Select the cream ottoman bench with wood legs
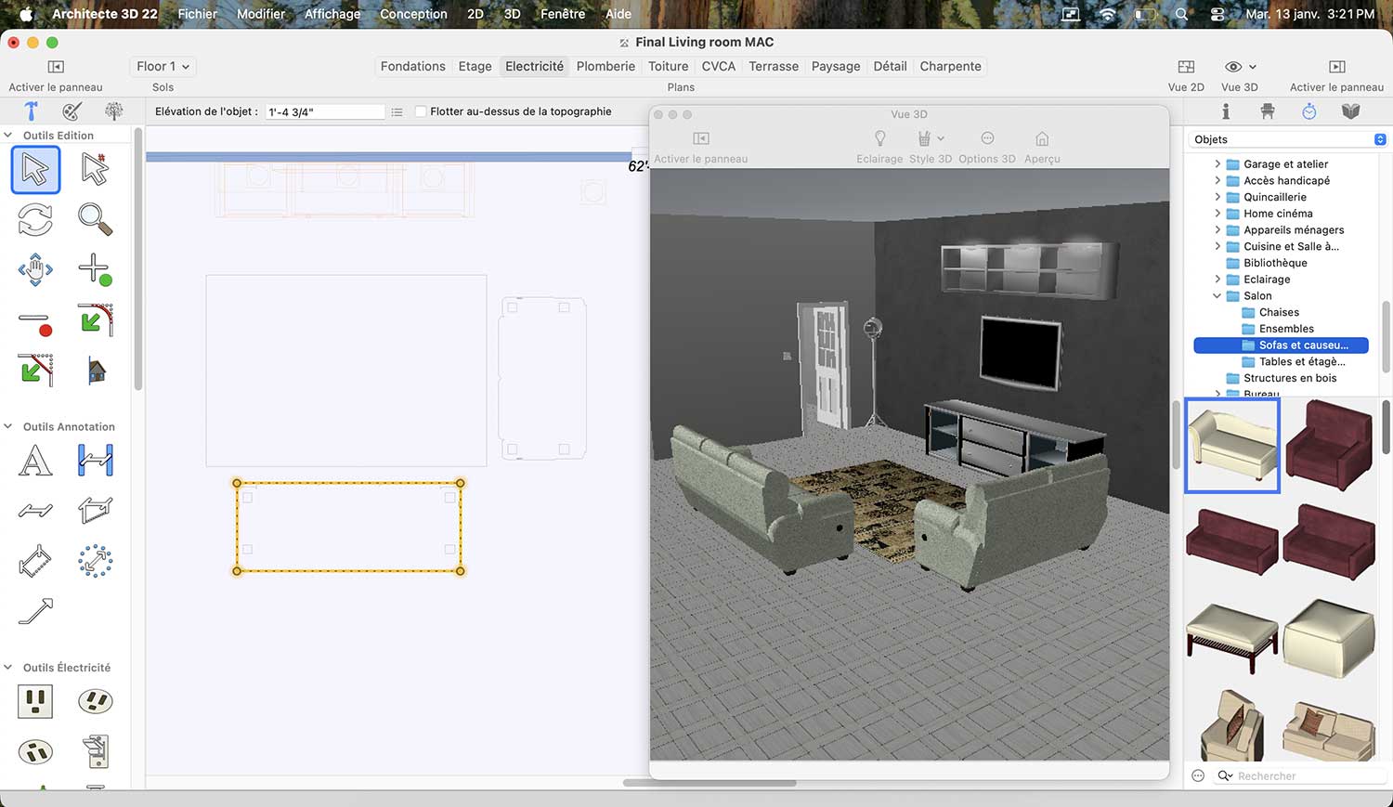The height and width of the screenshot is (807, 1393). (1232, 638)
